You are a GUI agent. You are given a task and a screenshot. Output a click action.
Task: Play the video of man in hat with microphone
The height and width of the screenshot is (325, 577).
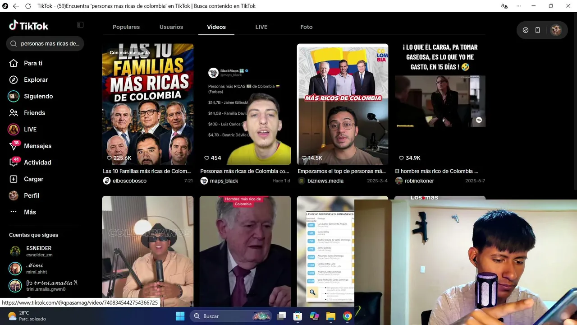[x=148, y=251]
